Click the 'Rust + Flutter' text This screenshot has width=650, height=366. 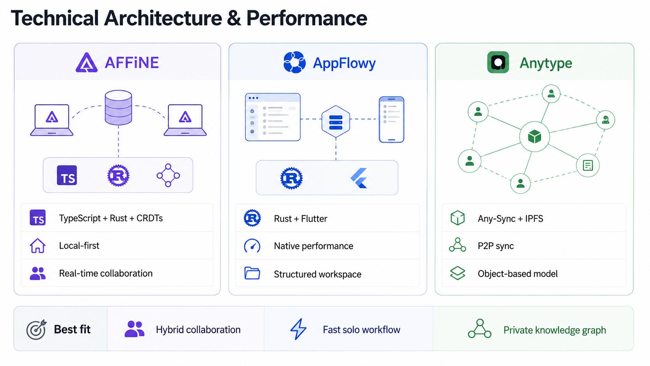coord(301,219)
